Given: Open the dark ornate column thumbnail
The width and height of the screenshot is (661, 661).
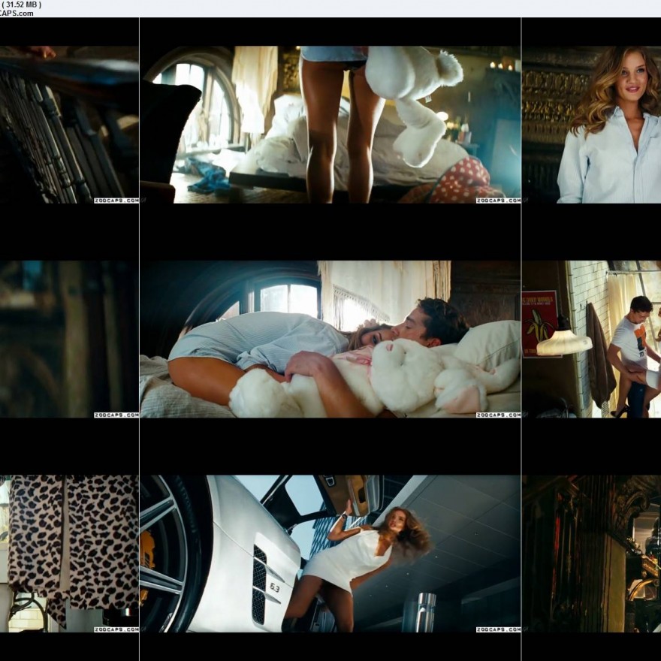Looking at the screenshot, I should tap(591, 552).
